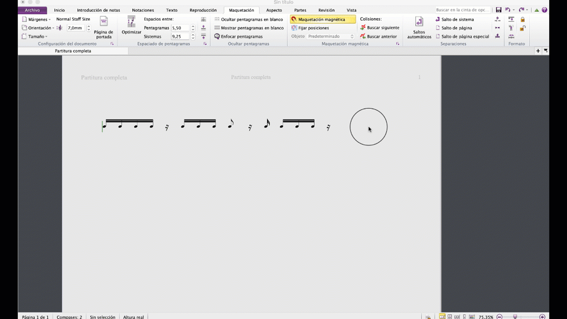Click lower staff spacing align-below icon
The width and height of the screenshot is (567, 319).
tap(204, 36)
